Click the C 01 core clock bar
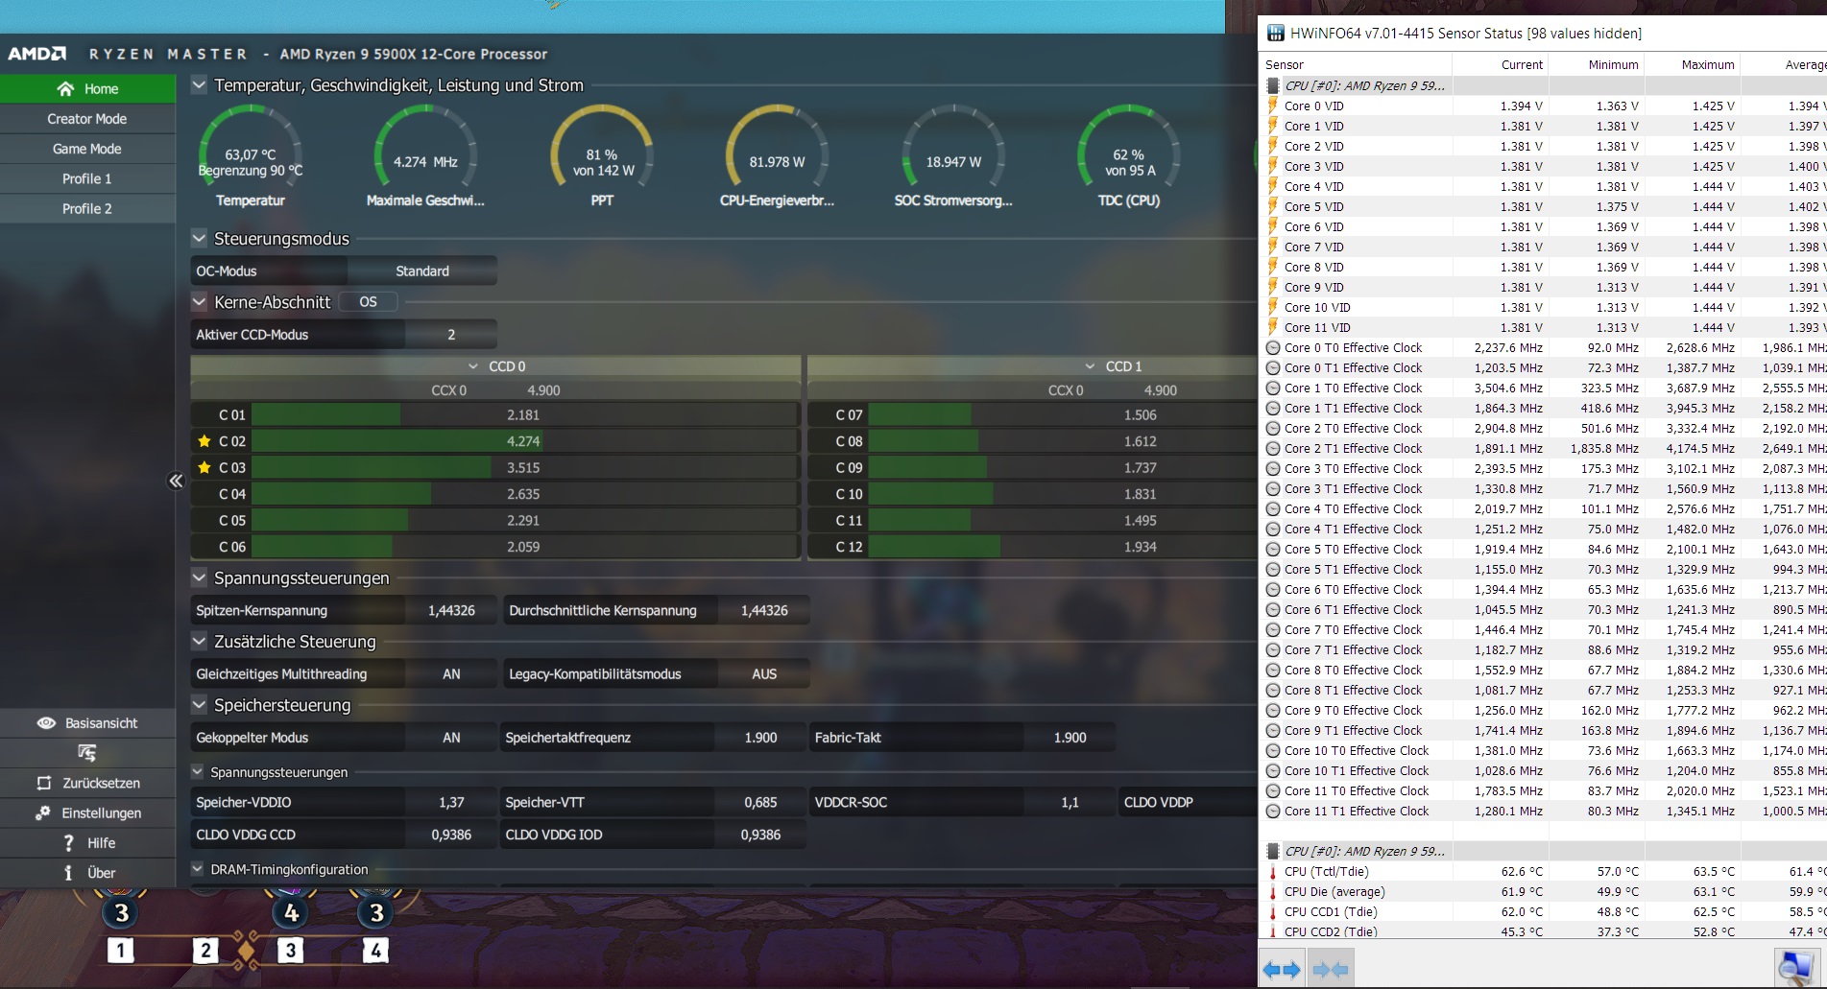Image resolution: width=1827 pixels, height=989 pixels. click(524, 415)
